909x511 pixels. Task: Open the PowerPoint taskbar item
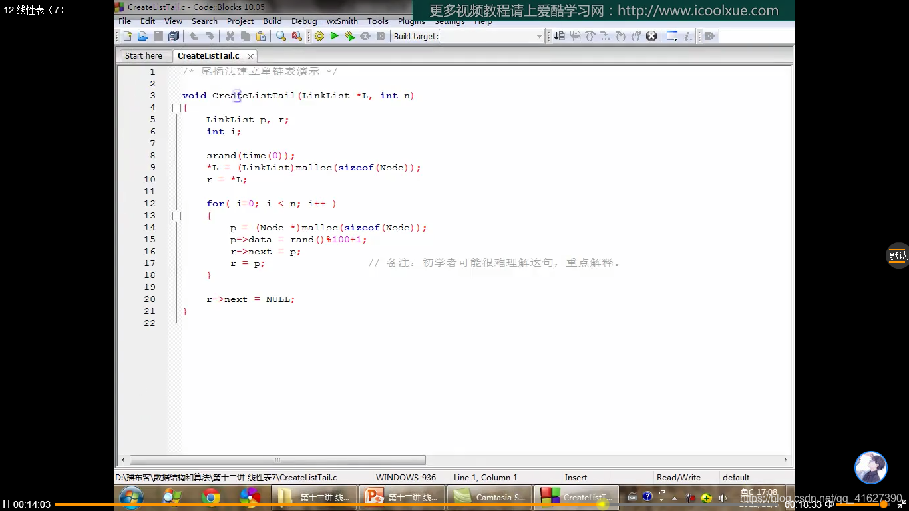coord(401,496)
